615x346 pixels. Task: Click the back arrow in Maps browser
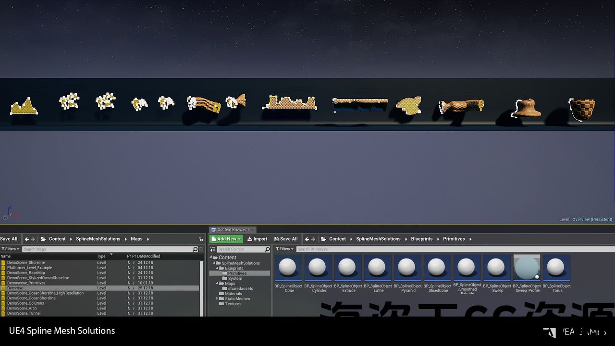(27, 239)
